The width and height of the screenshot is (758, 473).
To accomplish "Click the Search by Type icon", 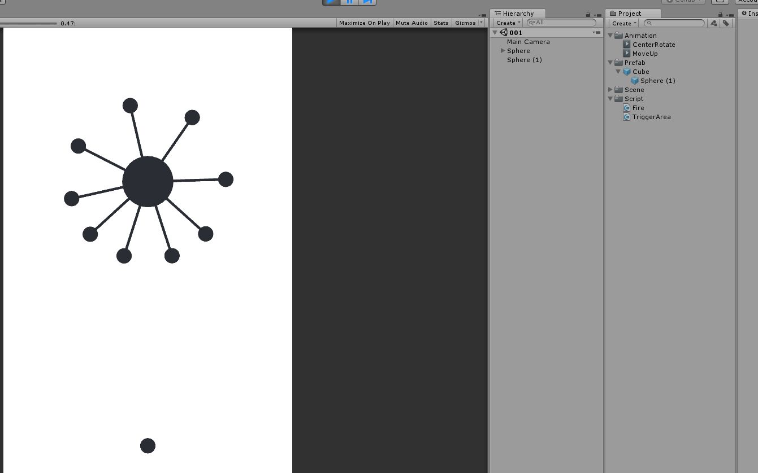I will click(x=714, y=23).
